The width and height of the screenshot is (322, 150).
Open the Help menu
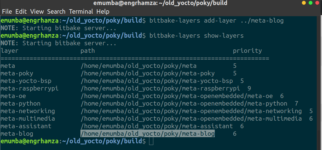click(103, 11)
